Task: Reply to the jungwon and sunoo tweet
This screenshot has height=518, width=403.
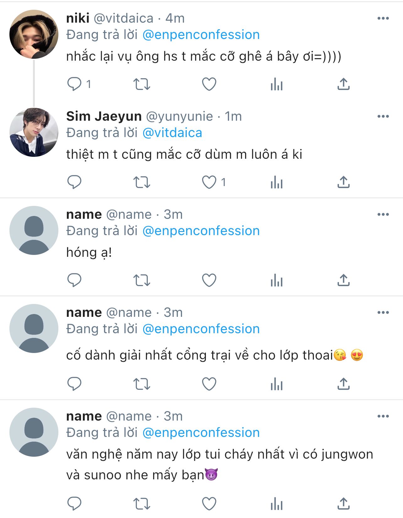Action: [x=74, y=504]
